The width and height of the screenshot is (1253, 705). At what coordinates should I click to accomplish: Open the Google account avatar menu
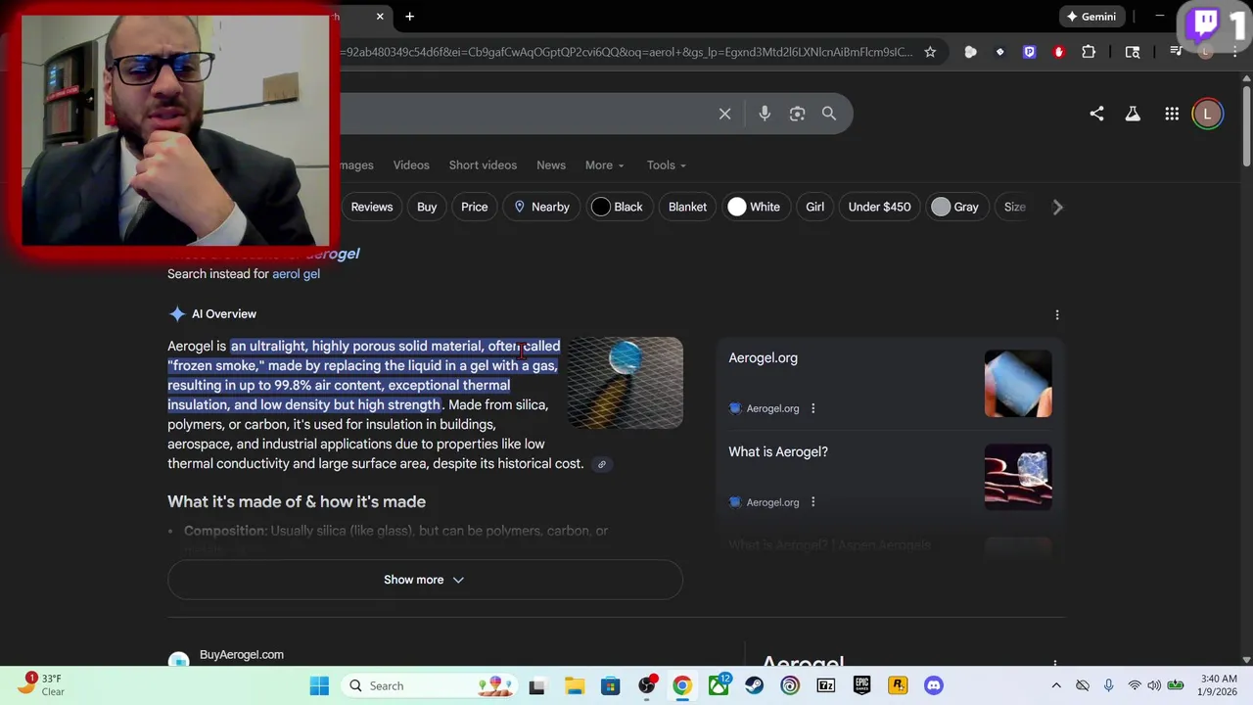(x=1207, y=114)
